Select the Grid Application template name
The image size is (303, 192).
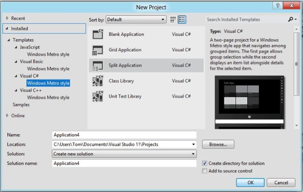(125, 50)
